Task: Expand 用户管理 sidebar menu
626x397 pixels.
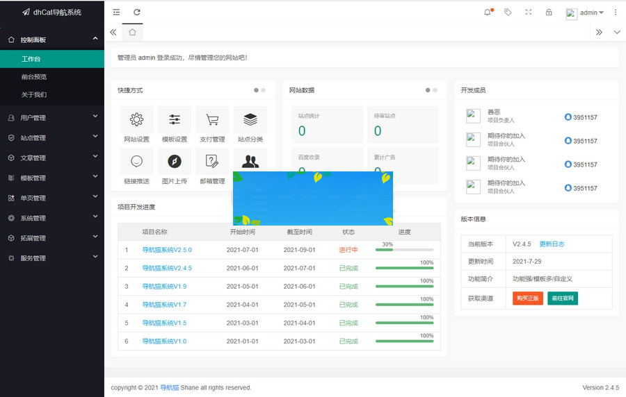Action: 52,118
